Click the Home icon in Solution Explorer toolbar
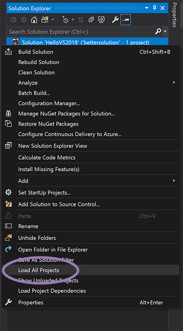Screen dimensions: 183x331 coord(34,20)
